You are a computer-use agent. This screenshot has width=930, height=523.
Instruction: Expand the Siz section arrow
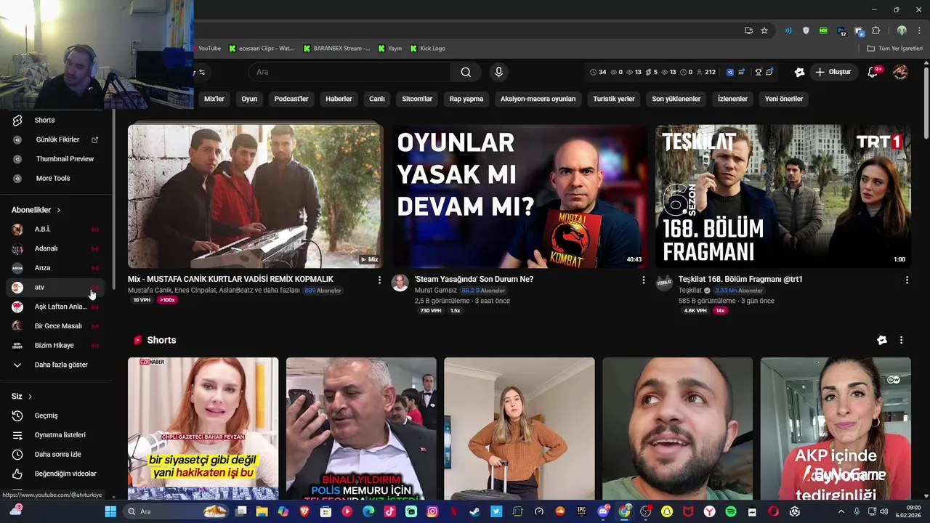point(30,397)
